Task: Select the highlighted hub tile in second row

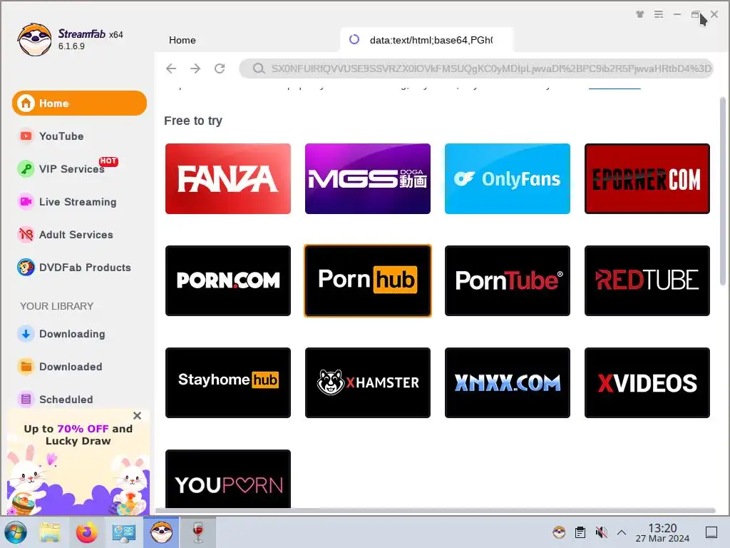Action: point(368,280)
